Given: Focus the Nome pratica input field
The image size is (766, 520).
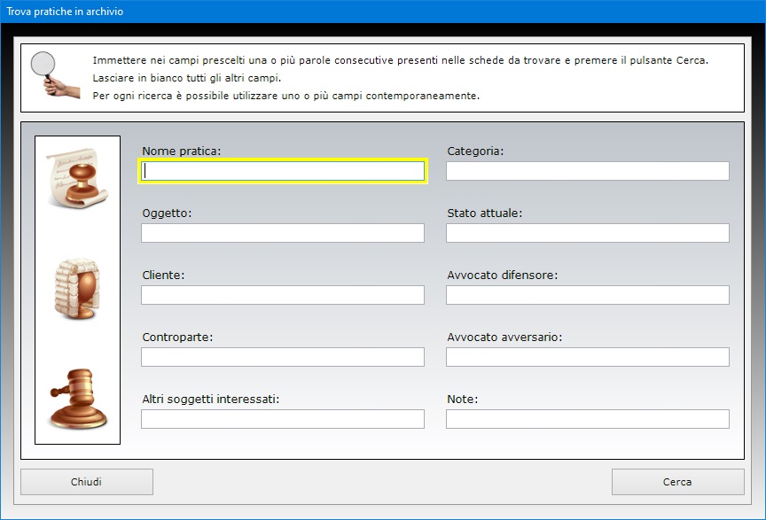Looking at the screenshot, I should coord(283,171).
